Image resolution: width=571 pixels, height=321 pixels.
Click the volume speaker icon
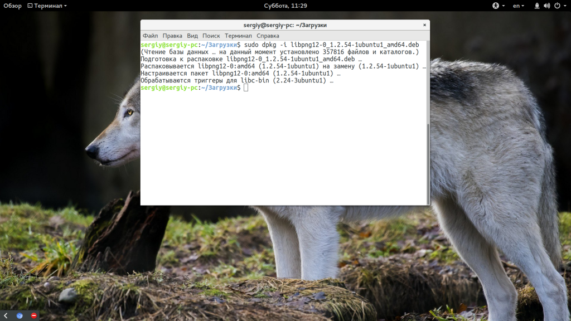click(x=546, y=6)
